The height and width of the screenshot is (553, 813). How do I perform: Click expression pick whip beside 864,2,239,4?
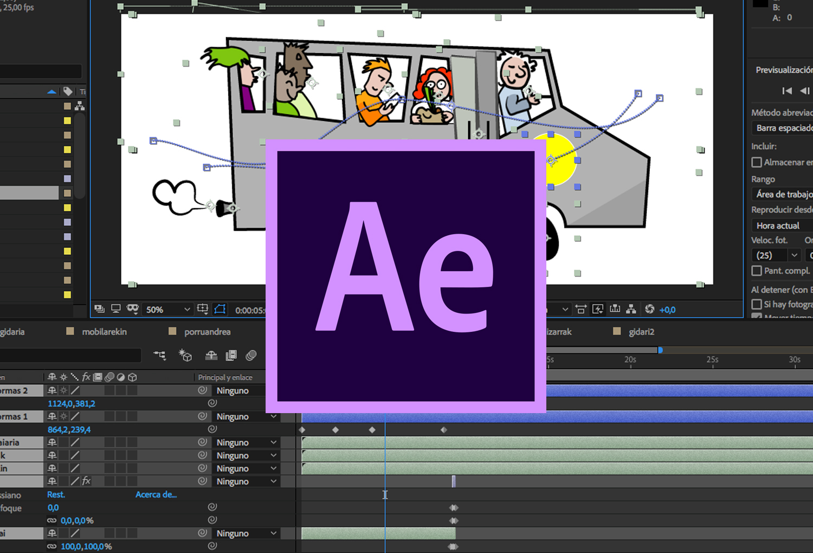[x=212, y=429]
